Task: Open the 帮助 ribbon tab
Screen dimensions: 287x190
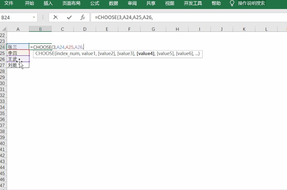Action: [216, 3]
